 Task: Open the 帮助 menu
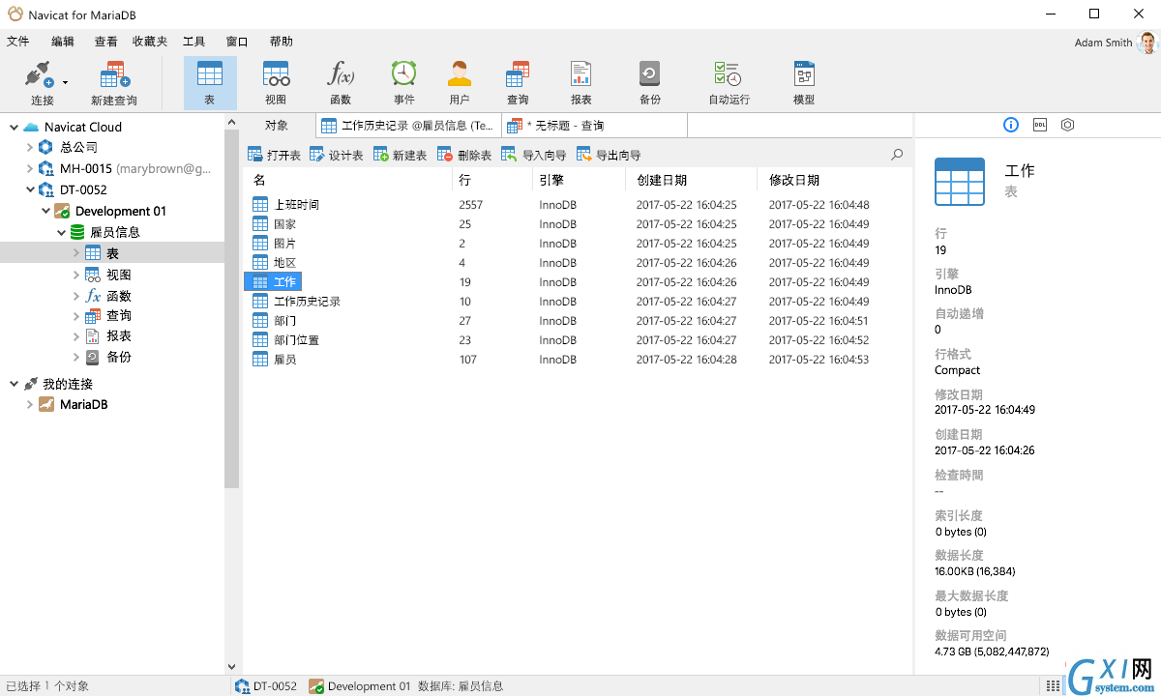[x=282, y=42]
